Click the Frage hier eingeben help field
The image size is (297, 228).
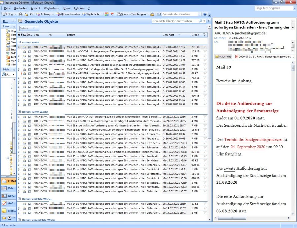(274, 8)
